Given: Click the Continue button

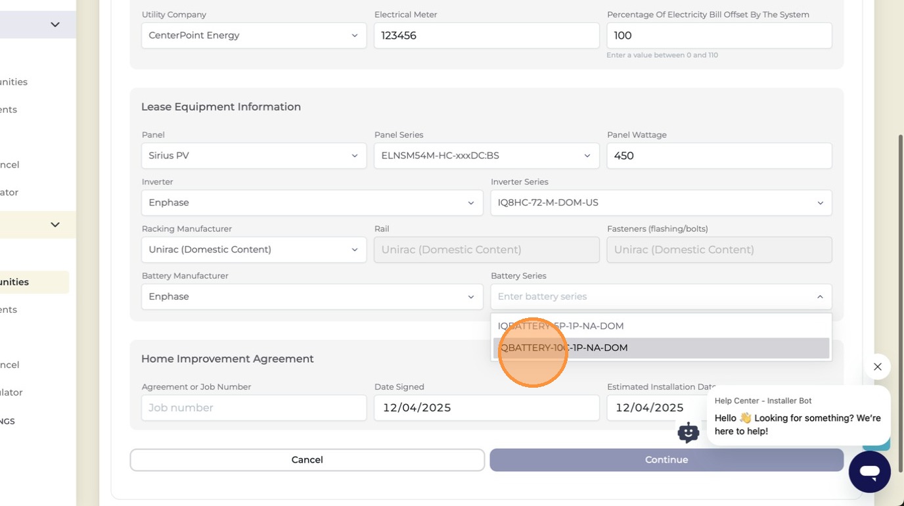Looking at the screenshot, I should click(666, 460).
